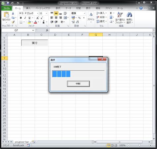157x149 pixels.
Task: Open the Styles gallery icon
Action: (91, 17)
